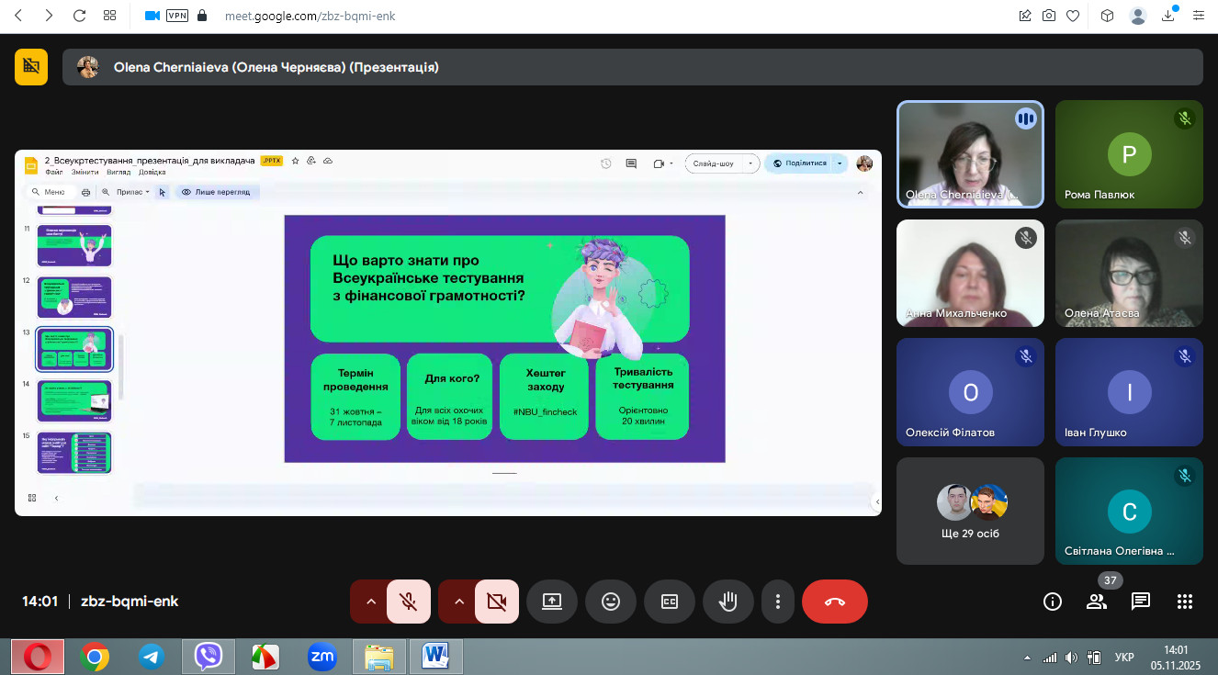The height and width of the screenshot is (675, 1218).
Task: Select slide 14 thumbnail in the filmstrip
Action: 74,401
